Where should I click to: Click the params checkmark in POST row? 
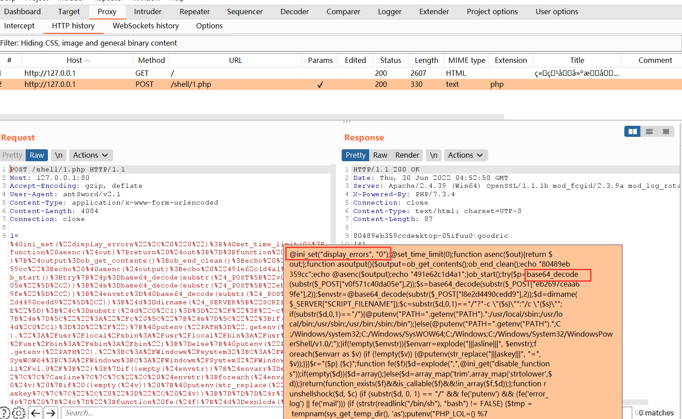point(320,85)
